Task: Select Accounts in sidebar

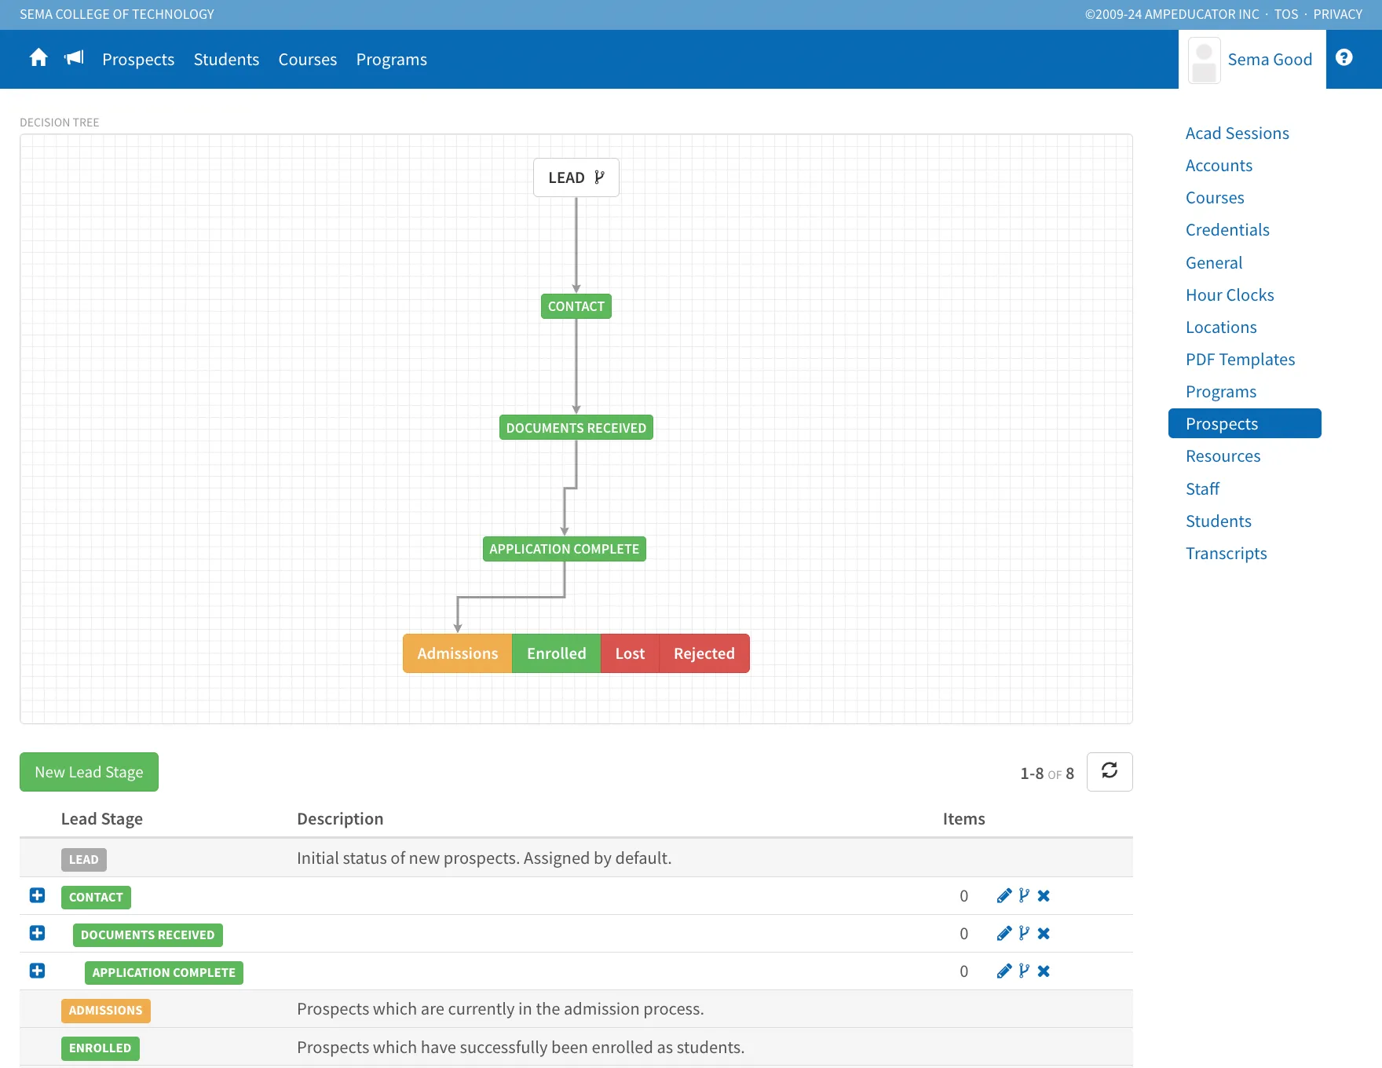Action: (x=1219, y=166)
